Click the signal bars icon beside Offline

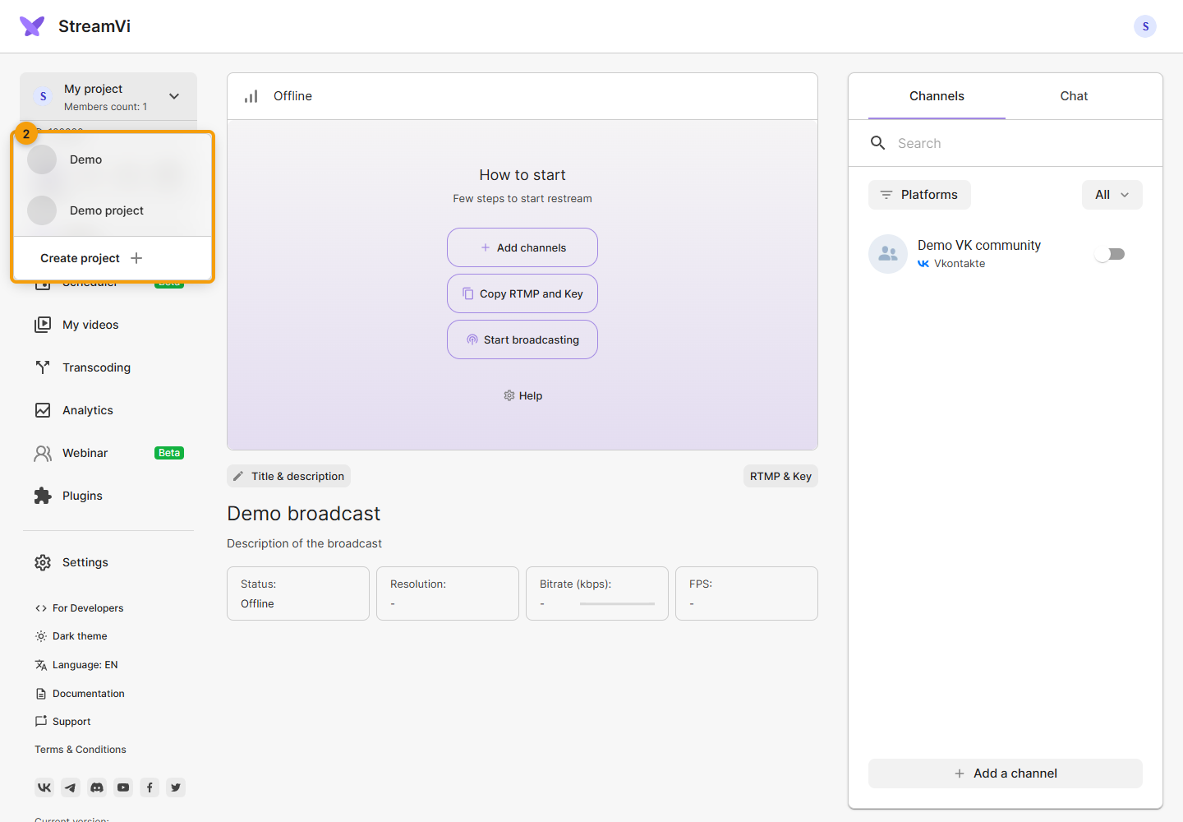point(251,96)
